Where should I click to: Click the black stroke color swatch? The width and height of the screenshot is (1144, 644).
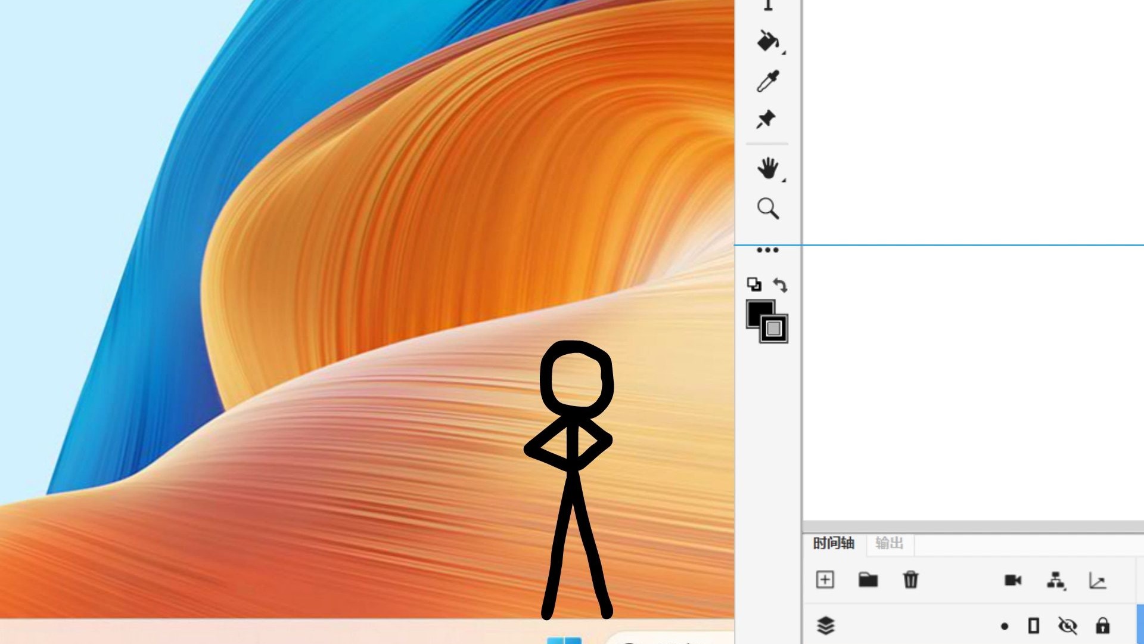(757, 311)
